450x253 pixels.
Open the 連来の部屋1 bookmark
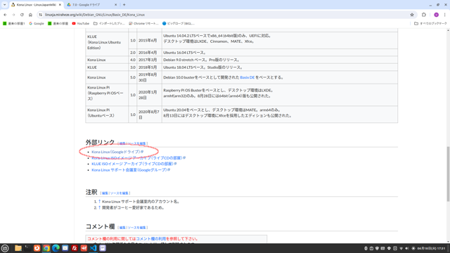tap(14, 23)
